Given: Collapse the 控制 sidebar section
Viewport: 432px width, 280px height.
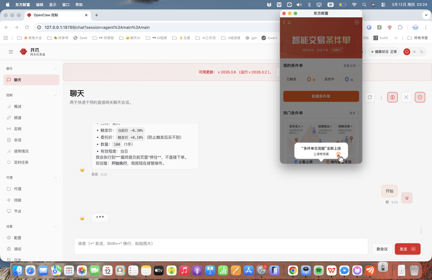Looking at the screenshot, I should [x=55, y=95].
